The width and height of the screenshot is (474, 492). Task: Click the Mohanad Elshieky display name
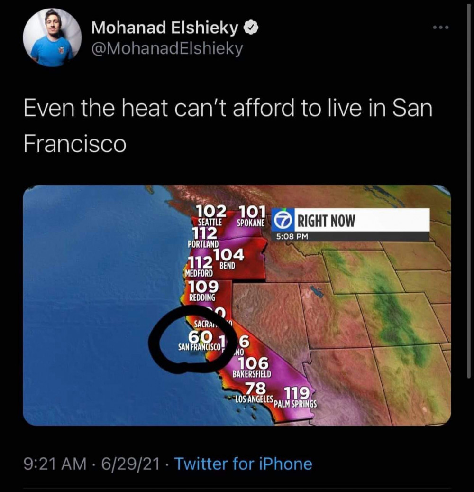pos(165,28)
